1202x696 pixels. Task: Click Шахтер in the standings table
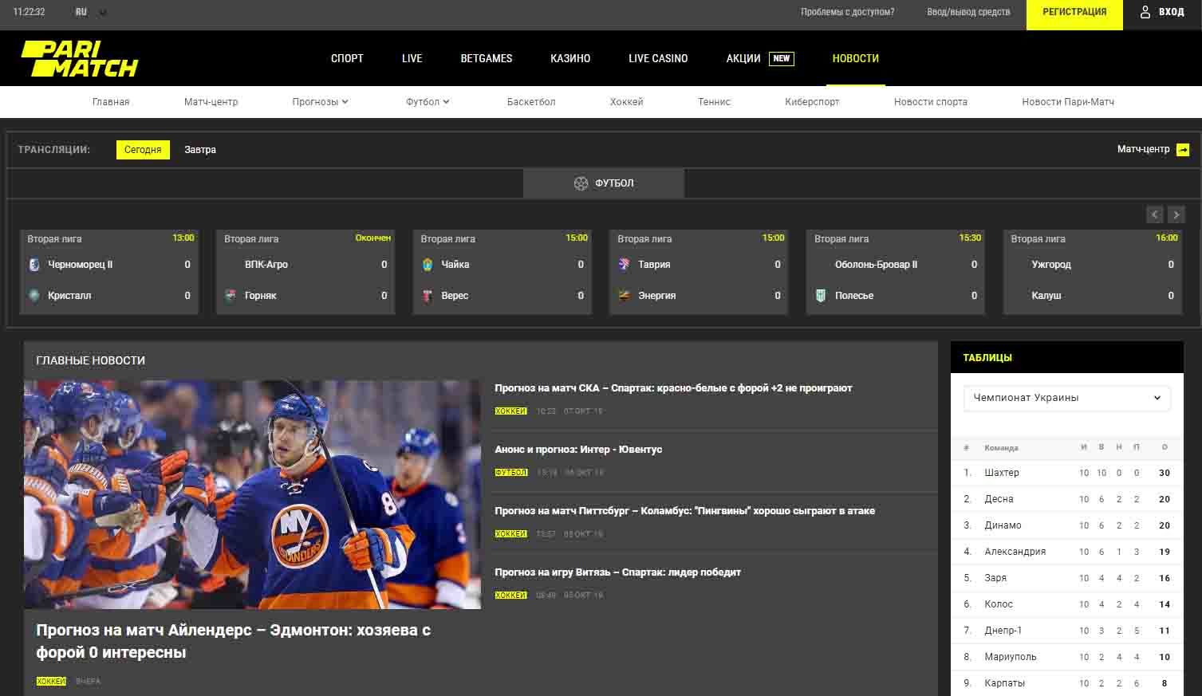(x=1002, y=473)
